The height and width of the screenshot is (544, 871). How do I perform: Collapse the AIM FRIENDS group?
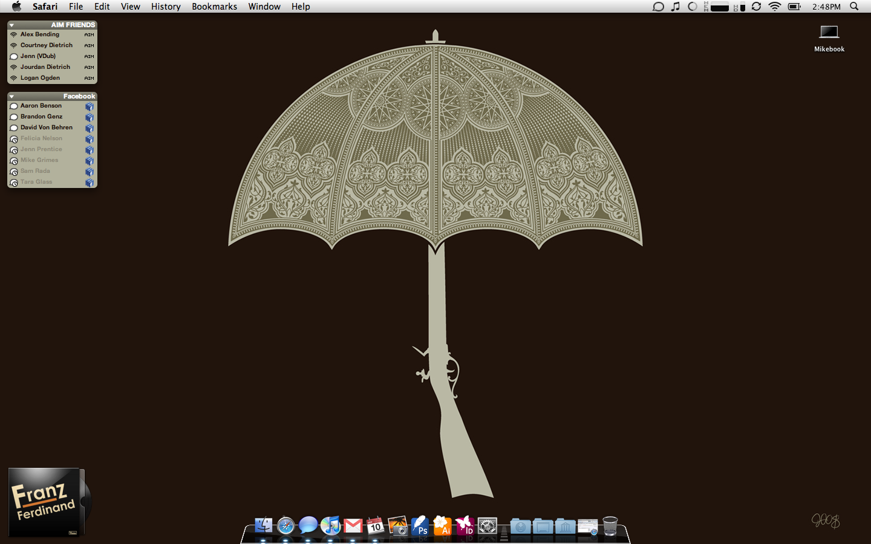point(11,25)
